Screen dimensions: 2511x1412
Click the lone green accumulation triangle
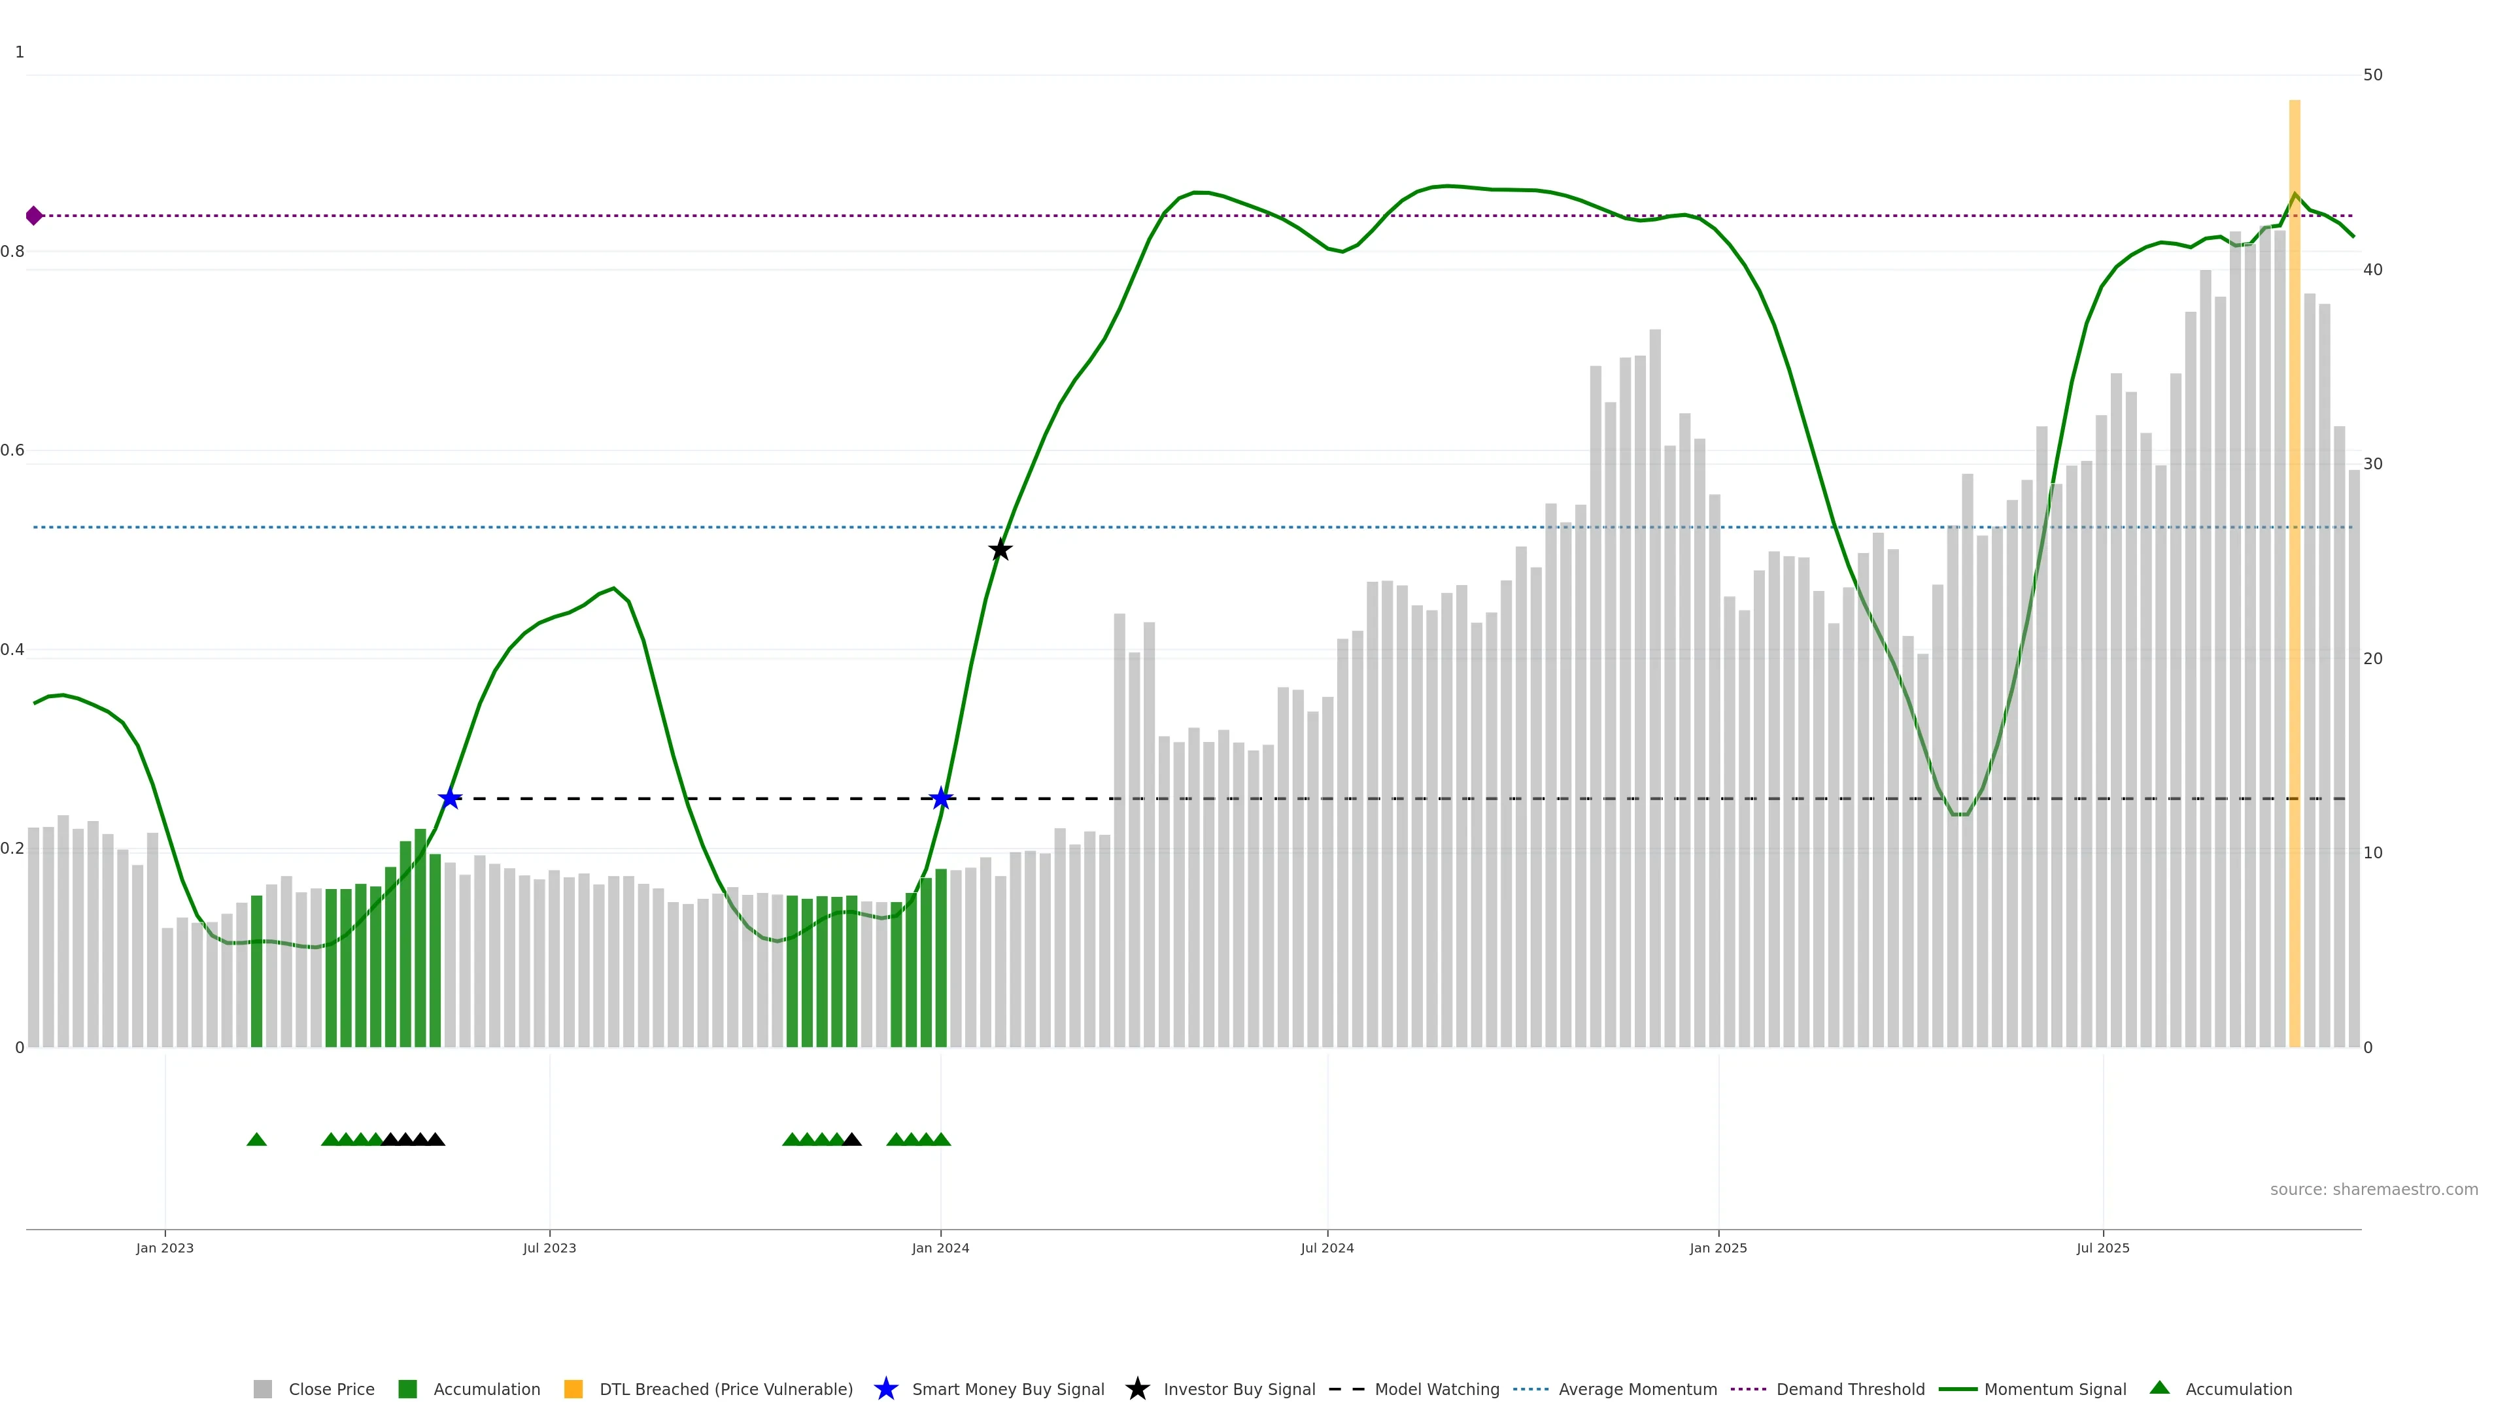[x=256, y=1139]
